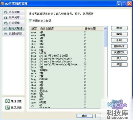133x120 pixels.
Task: Sort by the 排列位置 column header
Action: tap(93, 29)
